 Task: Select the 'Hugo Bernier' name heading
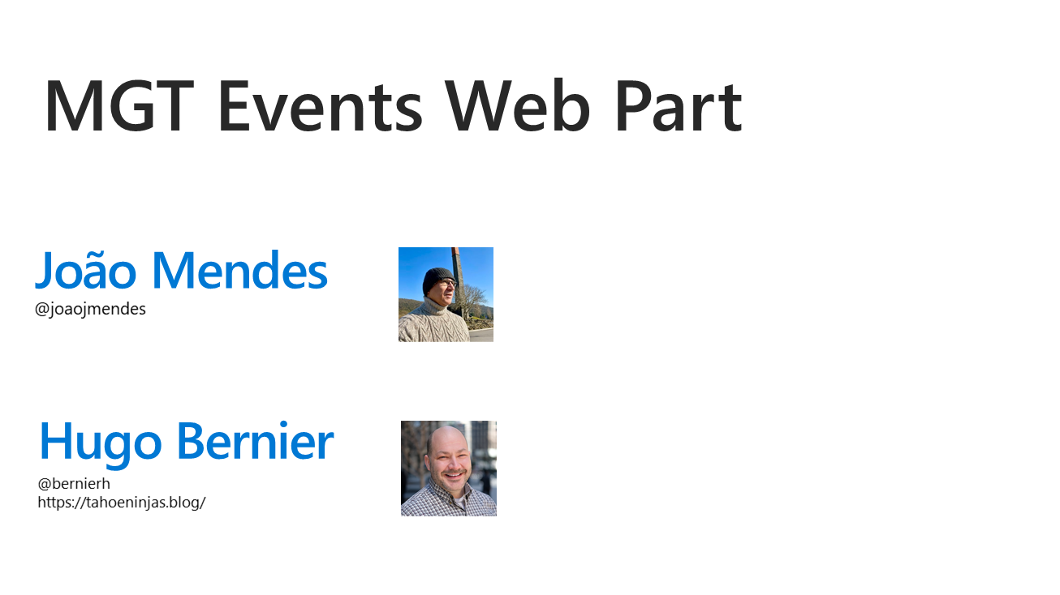(186, 442)
